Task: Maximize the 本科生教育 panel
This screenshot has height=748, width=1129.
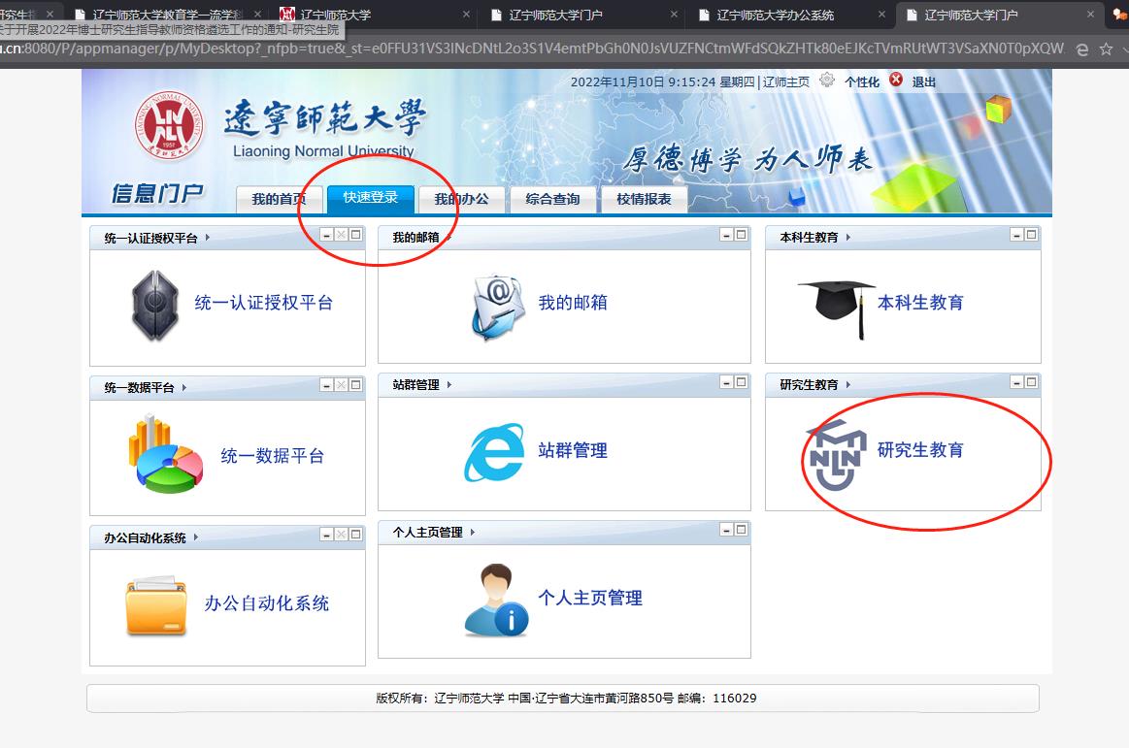Action: 1031,235
